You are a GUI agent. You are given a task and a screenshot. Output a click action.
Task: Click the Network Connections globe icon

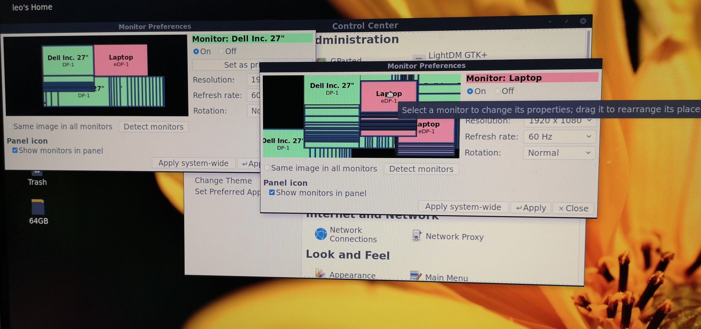tap(321, 234)
